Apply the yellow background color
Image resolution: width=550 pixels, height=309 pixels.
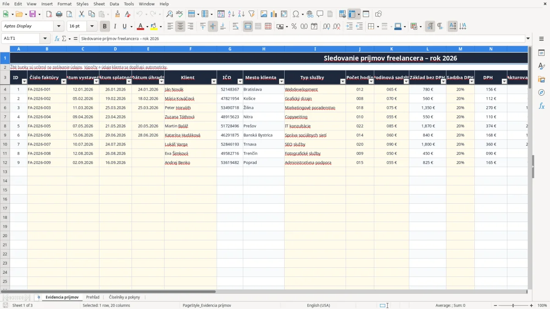pos(154,27)
